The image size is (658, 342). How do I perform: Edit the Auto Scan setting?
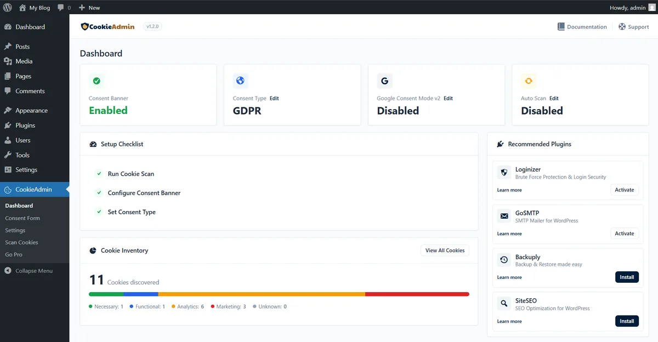tap(554, 99)
